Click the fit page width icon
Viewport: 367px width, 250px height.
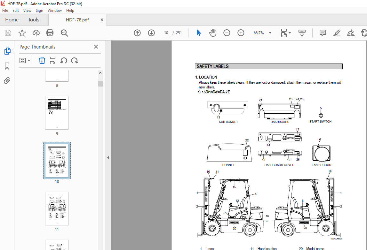coord(284,33)
